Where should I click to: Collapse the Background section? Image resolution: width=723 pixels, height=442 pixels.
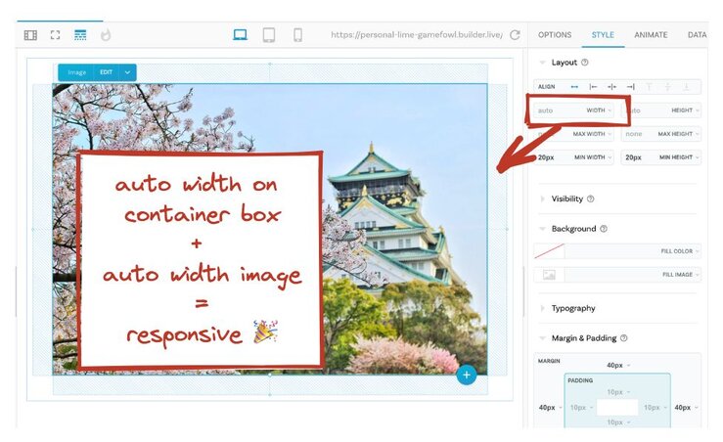(x=542, y=229)
